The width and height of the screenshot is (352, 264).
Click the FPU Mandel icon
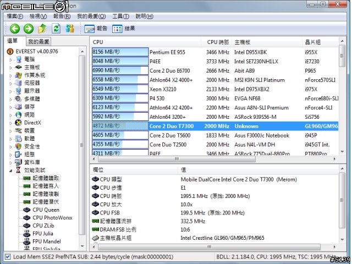pos(27,241)
